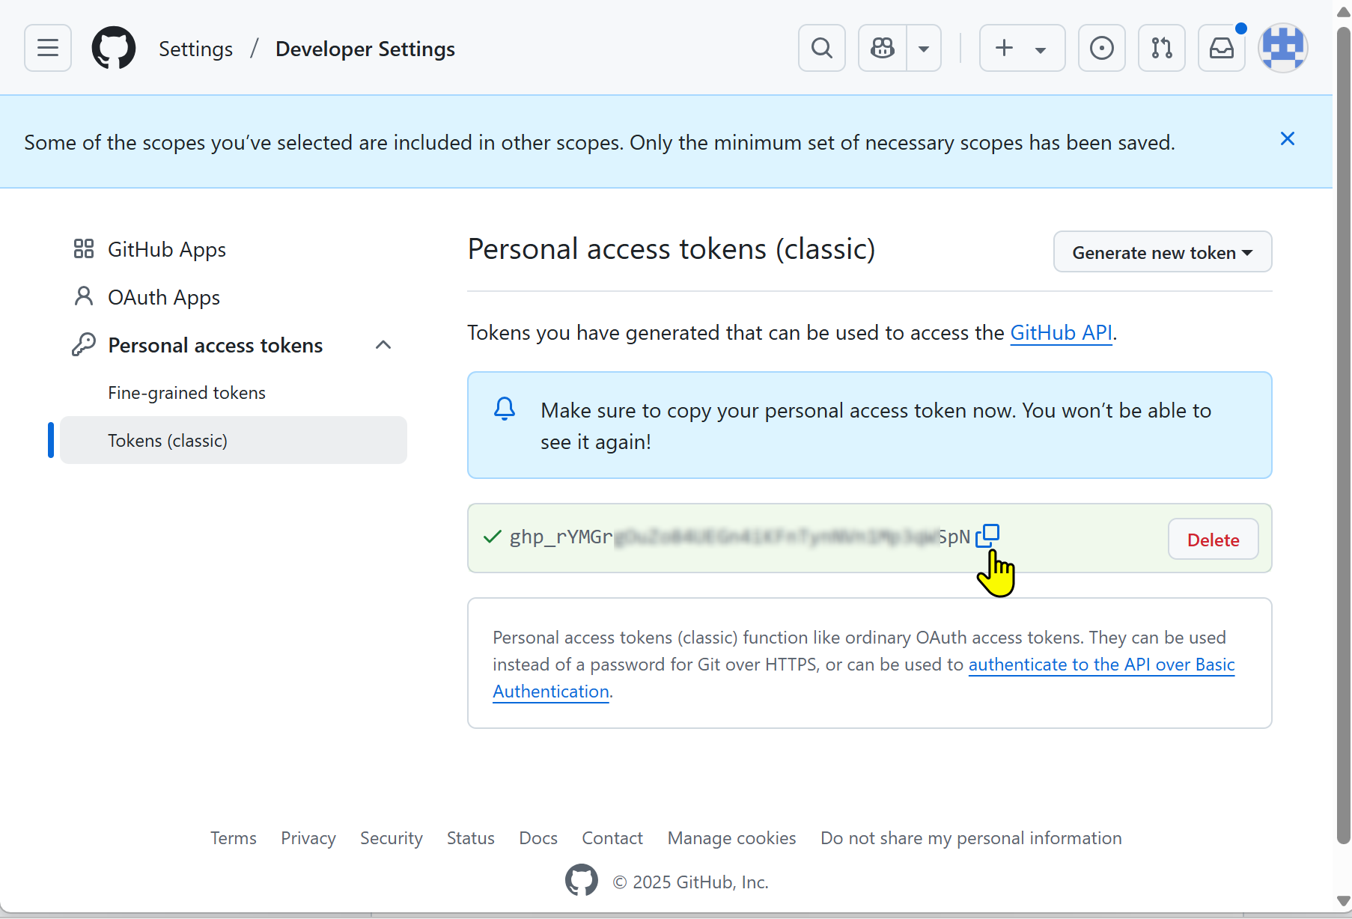The width and height of the screenshot is (1352, 919).
Task: Open the create new plus dropdown
Action: [x=1021, y=49]
